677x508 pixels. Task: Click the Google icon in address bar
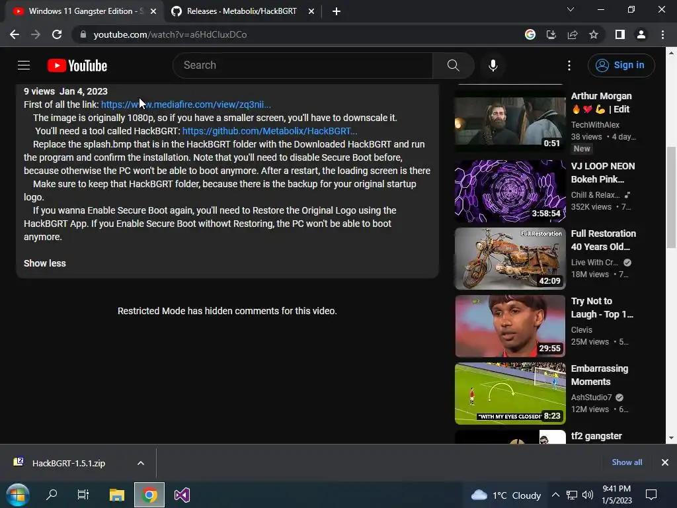click(x=530, y=34)
